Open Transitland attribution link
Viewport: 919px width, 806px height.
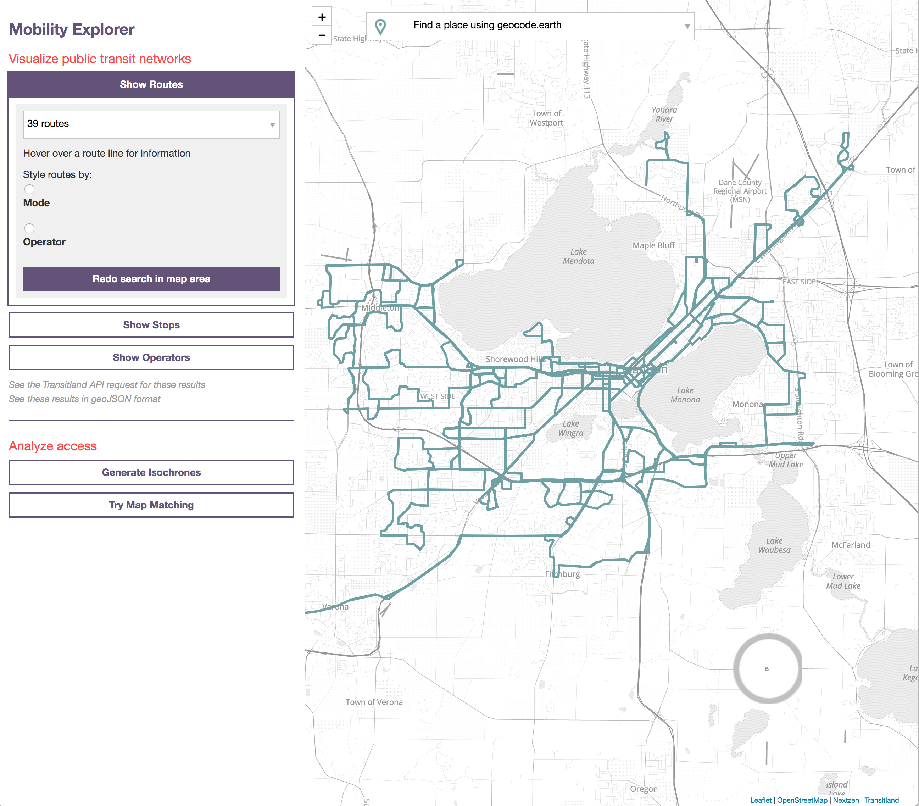click(x=881, y=800)
